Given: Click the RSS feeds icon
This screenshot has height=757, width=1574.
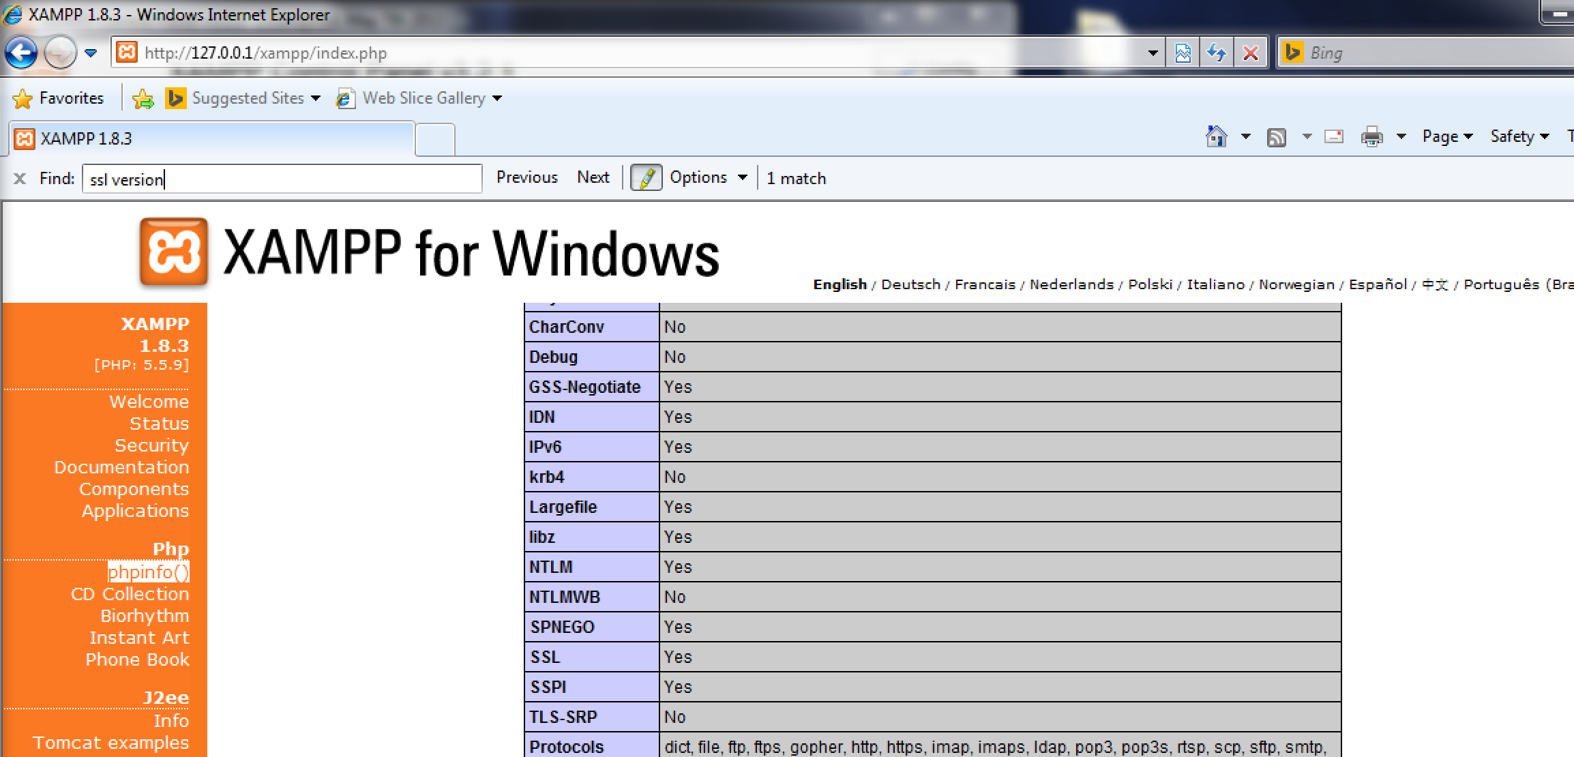Looking at the screenshot, I should point(1276,137).
